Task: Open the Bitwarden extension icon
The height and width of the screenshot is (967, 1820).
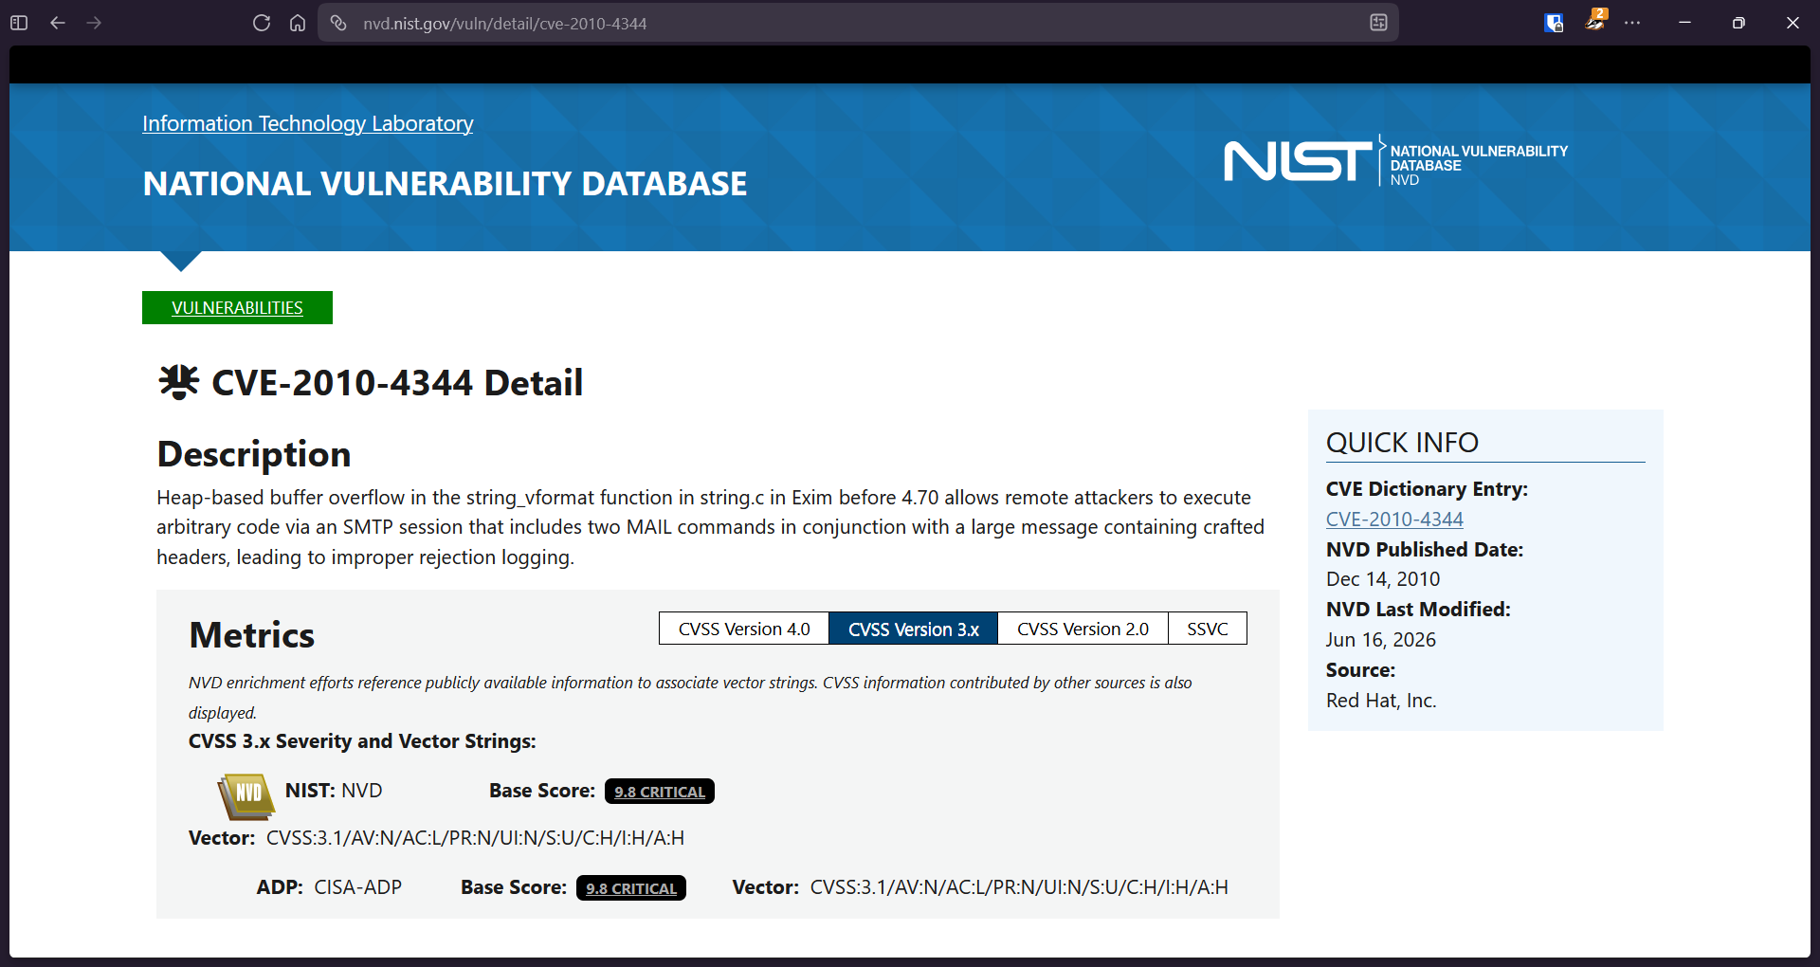Action: pos(1554,23)
